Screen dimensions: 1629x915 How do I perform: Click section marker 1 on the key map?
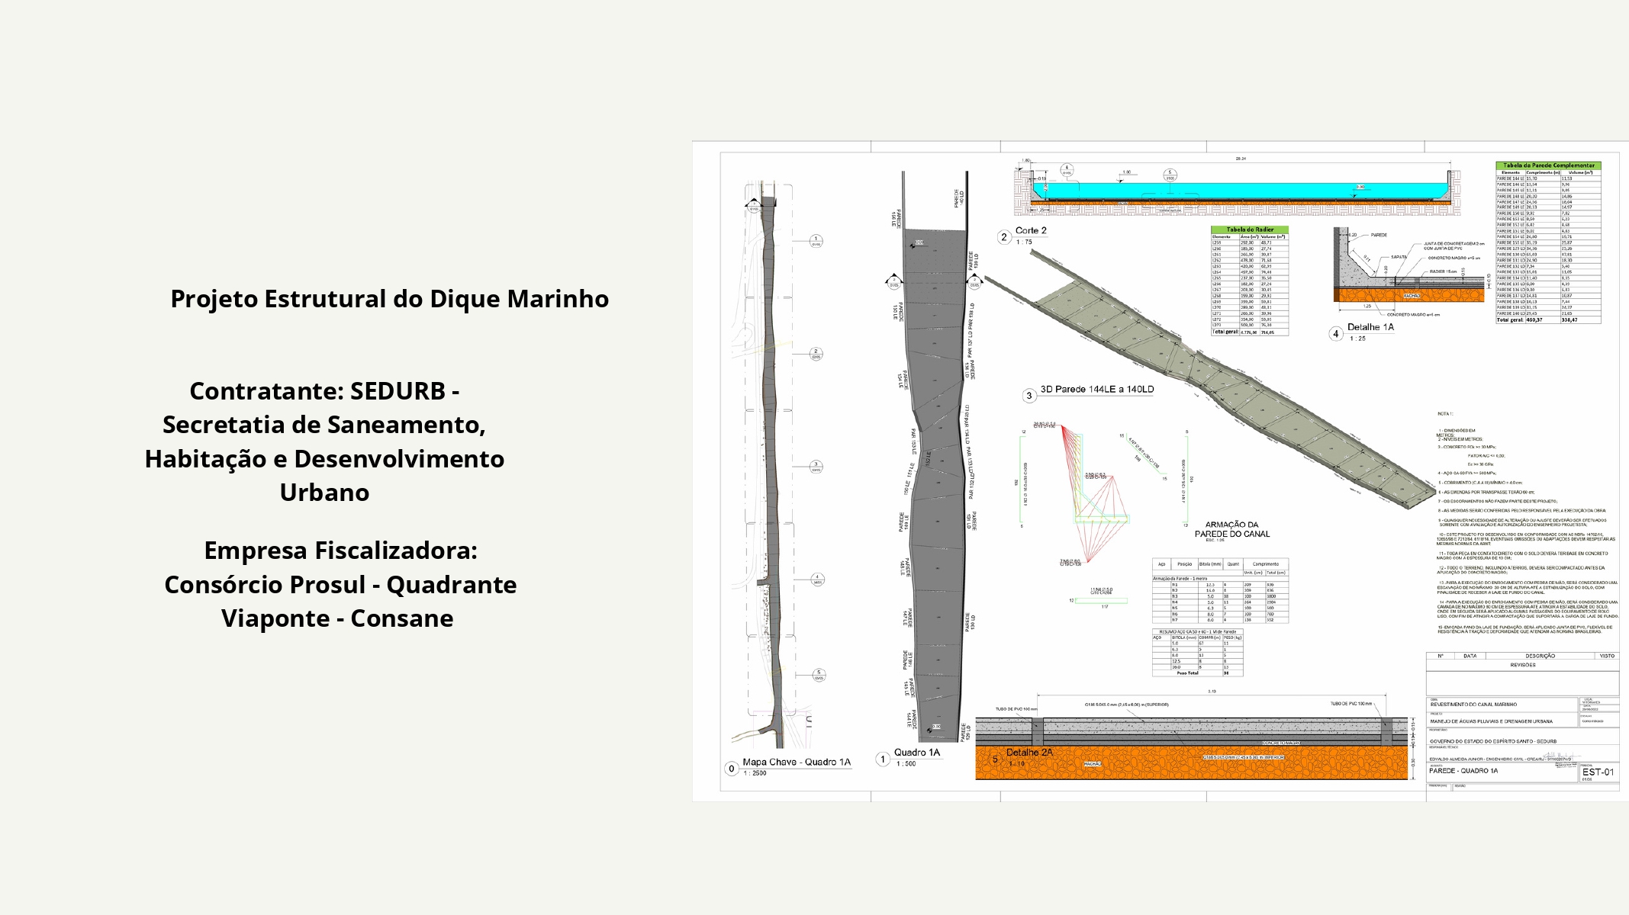tap(816, 241)
